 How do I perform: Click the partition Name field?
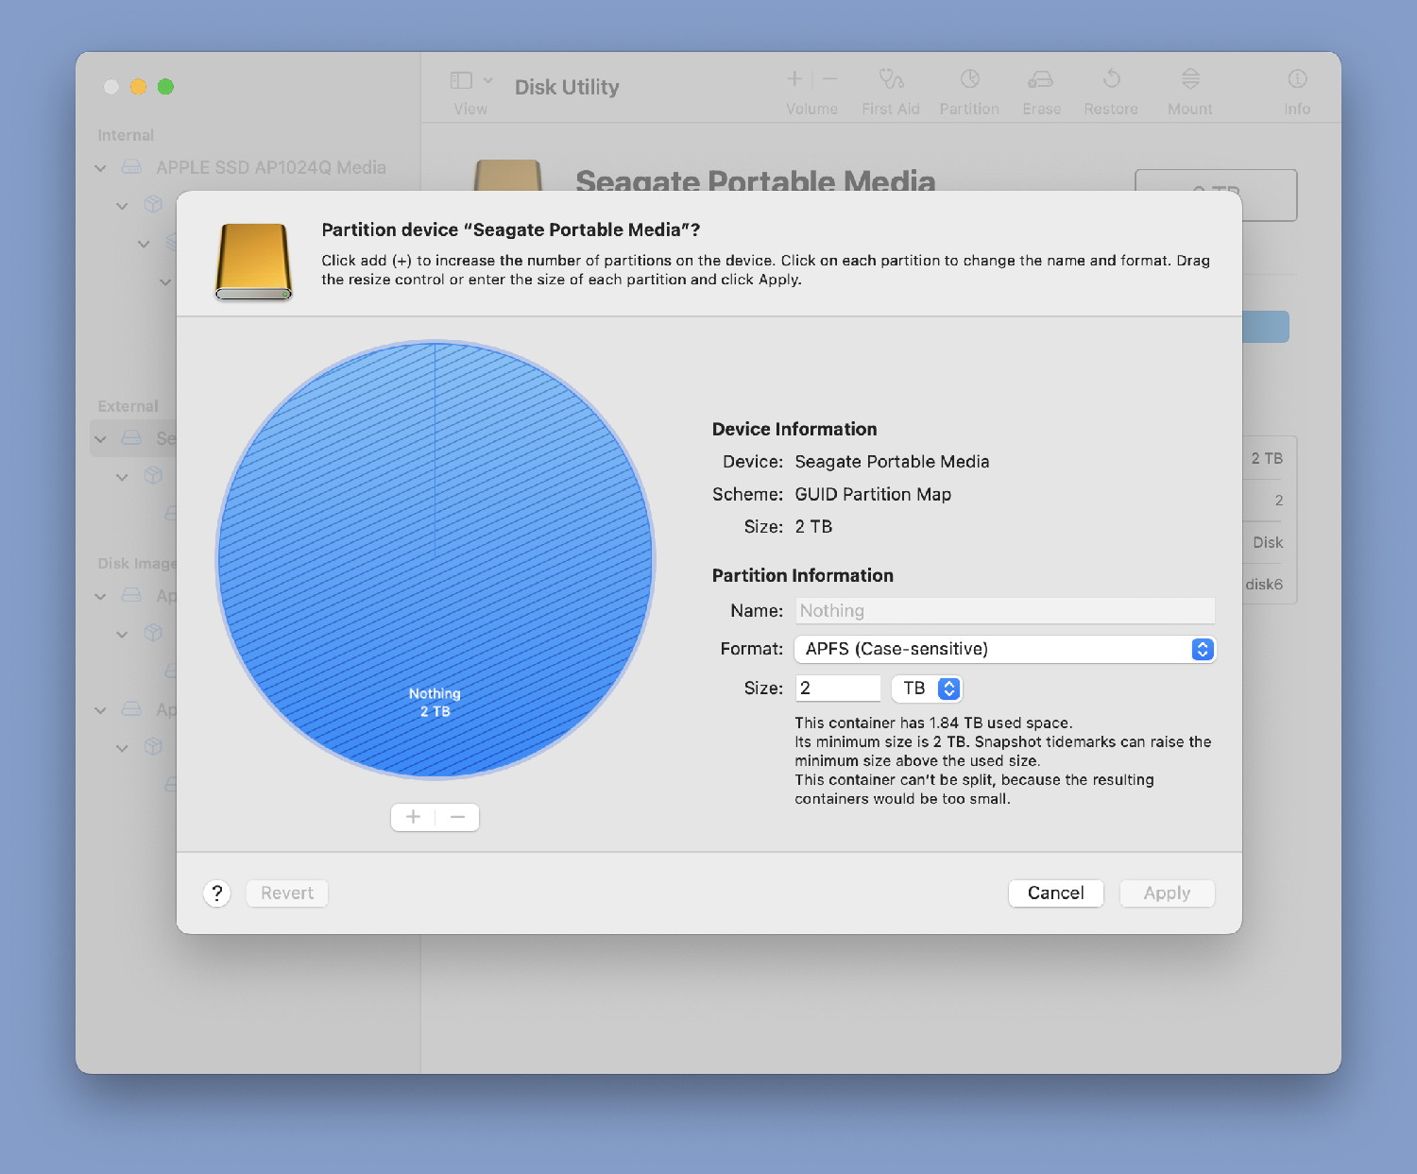(1004, 611)
